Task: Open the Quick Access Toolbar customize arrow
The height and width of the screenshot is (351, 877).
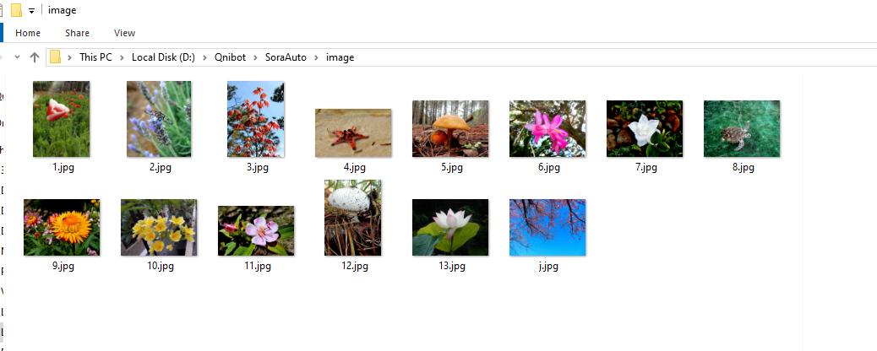Action: click(x=31, y=10)
